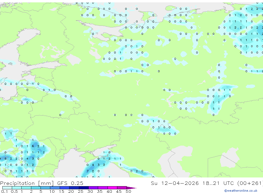Click the arrow tip above 50 on legend
The image size is (263, 193).
click(132, 188)
